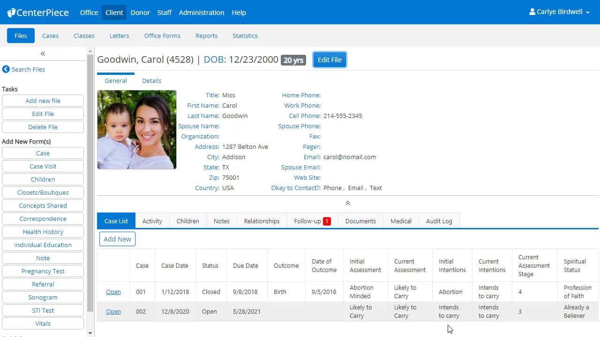Open case 002 link

(113, 311)
